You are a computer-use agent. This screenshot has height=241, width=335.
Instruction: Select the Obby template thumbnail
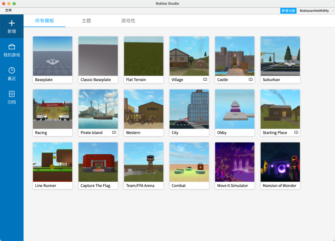(234, 109)
